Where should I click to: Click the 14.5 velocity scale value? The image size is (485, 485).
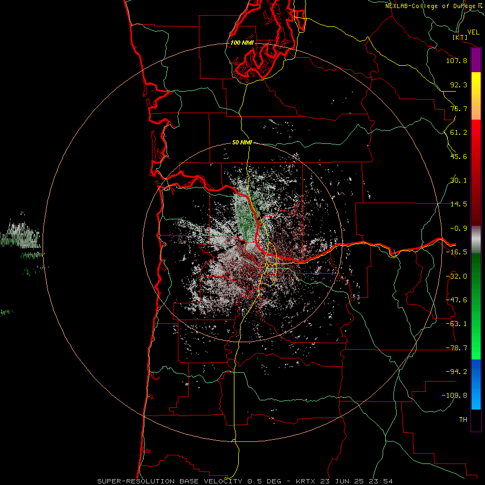coord(459,204)
